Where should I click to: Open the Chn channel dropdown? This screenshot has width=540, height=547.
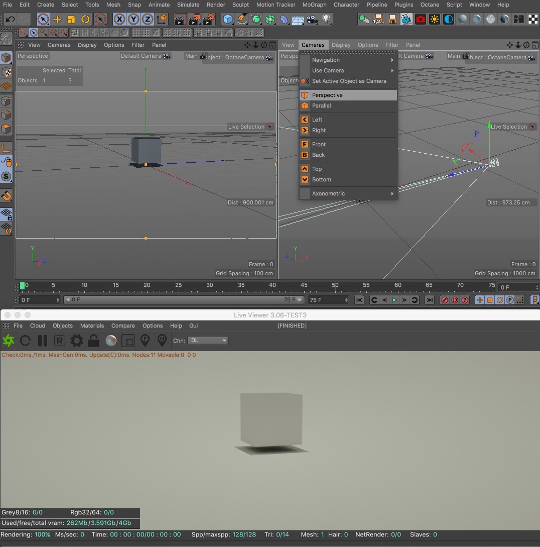[208, 341]
